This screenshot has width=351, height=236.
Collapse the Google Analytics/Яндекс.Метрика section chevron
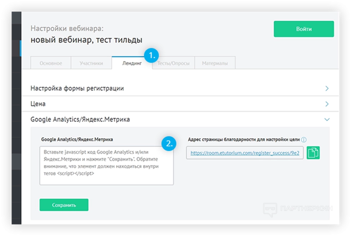point(327,120)
